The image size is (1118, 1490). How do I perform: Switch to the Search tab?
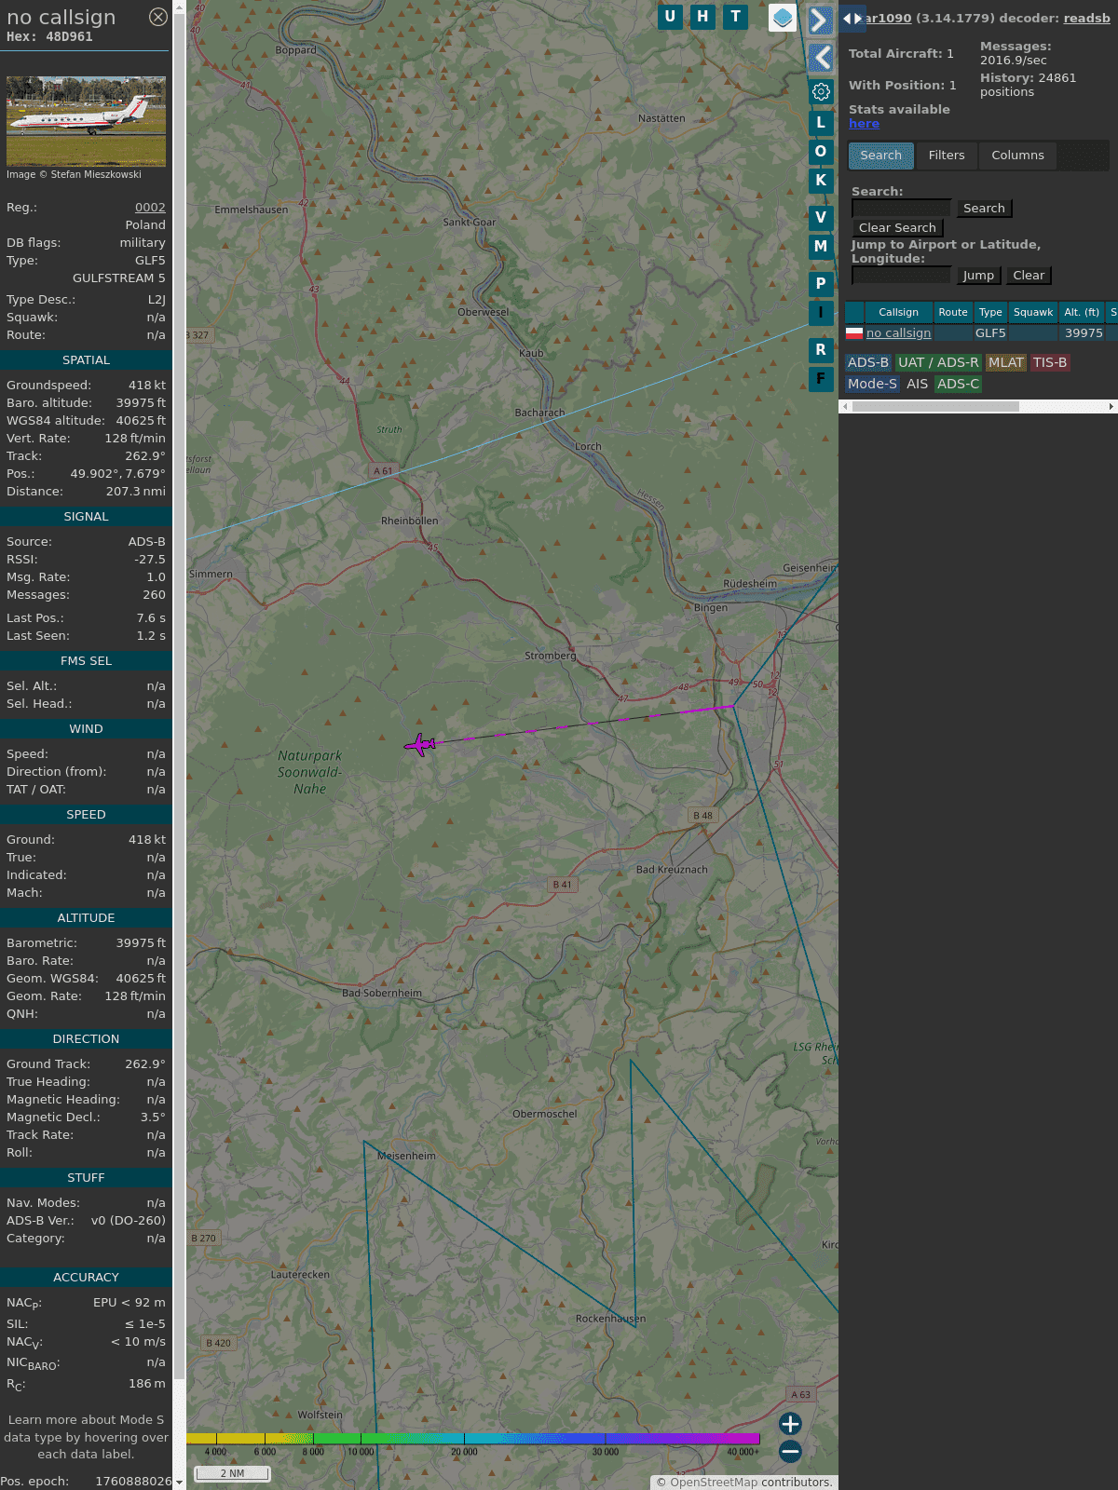point(881,156)
